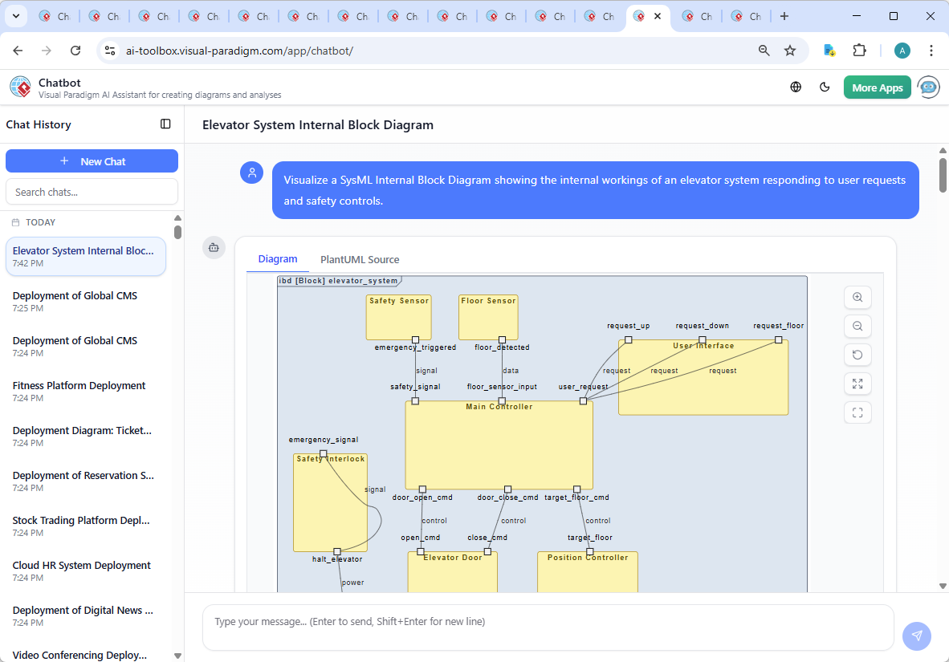The width and height of the screenshot is (949, 662).
Task: Open More Apps
Action: point(877,87)
